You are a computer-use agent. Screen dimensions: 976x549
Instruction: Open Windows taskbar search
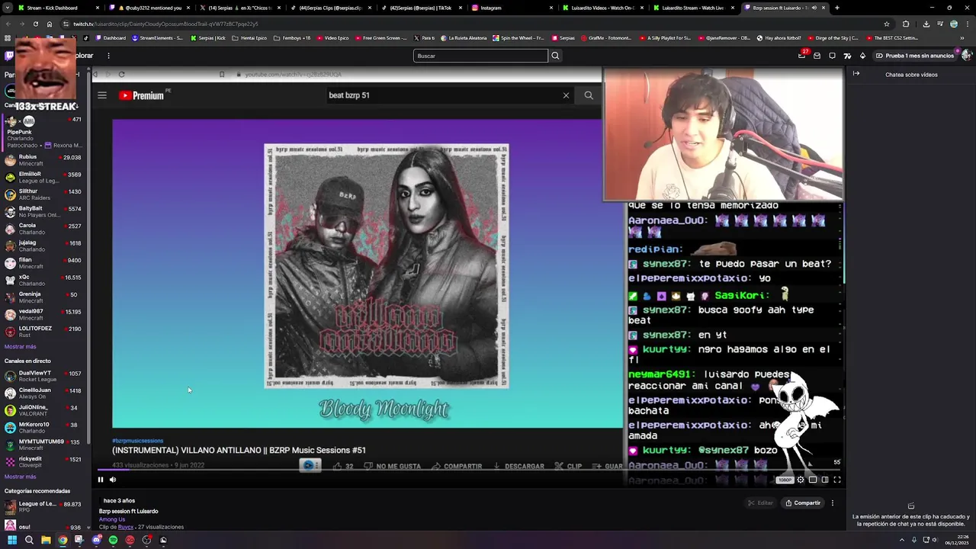[29, 540]
